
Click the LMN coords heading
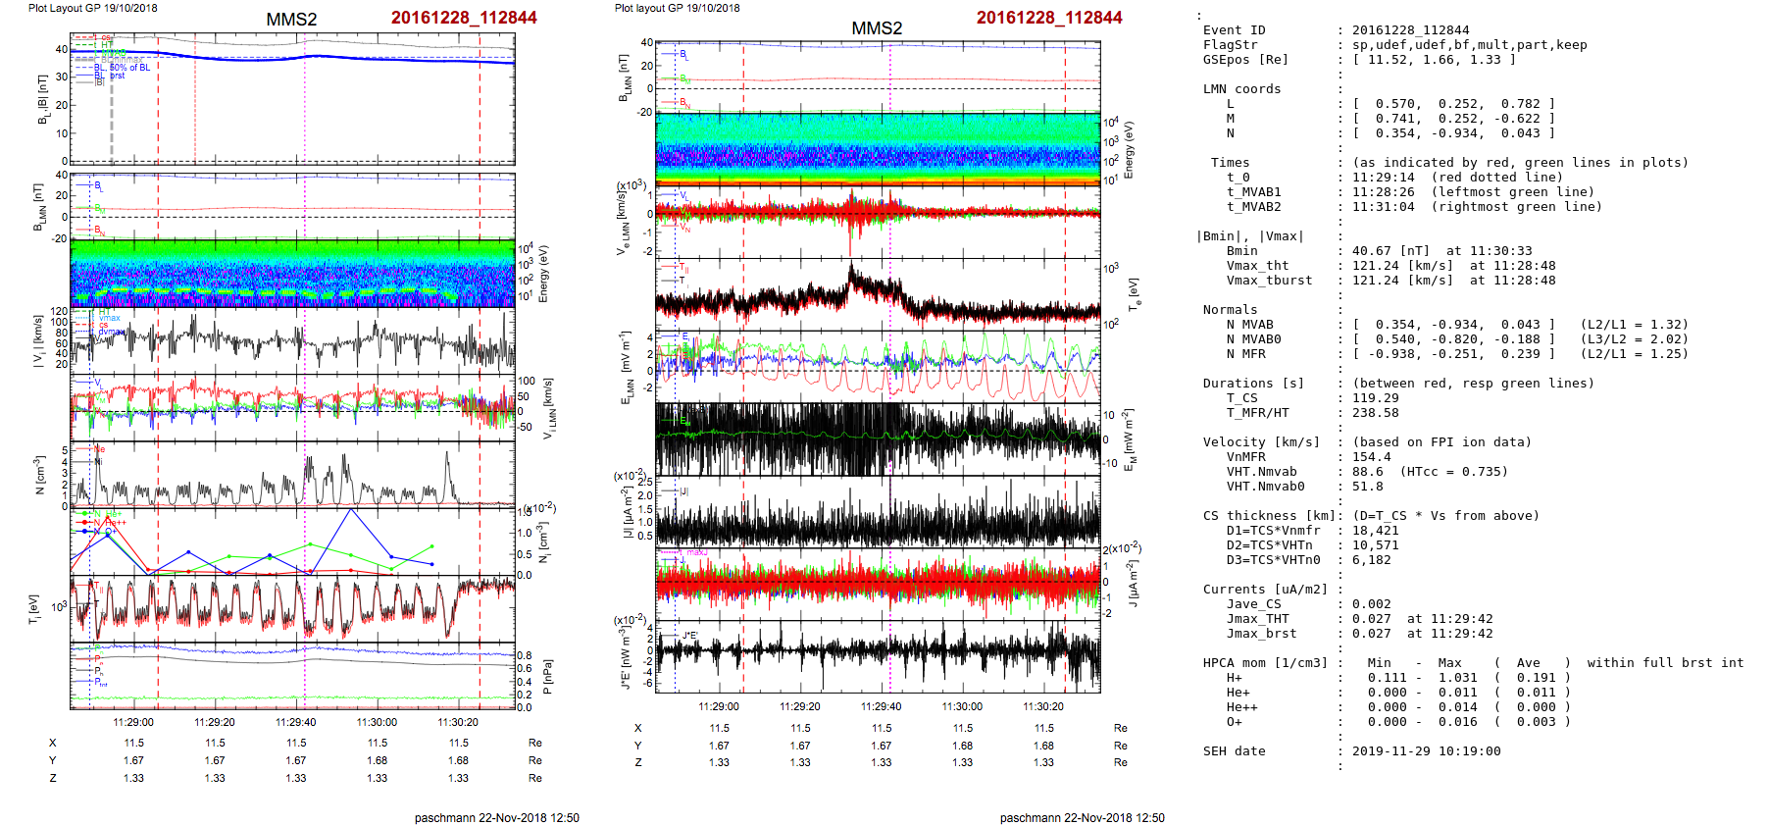(1241, 89)
